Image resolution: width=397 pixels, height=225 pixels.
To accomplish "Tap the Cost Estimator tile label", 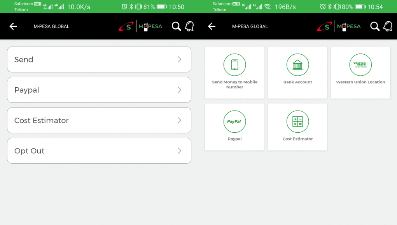I will 298,139.
